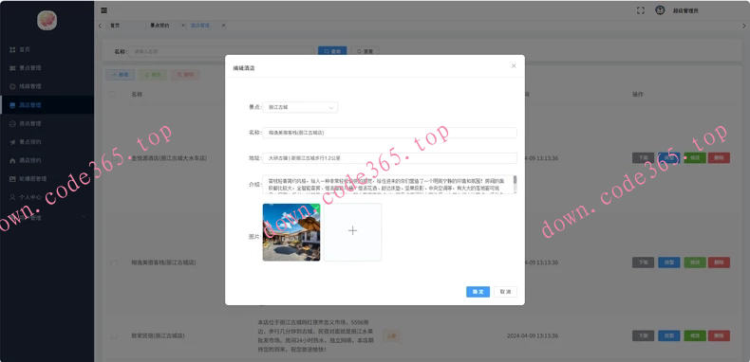The height and width of the screenshot is (362, 750).
Task: Click 取消 to cancel the dialog
Action: [x=505, y=292]
